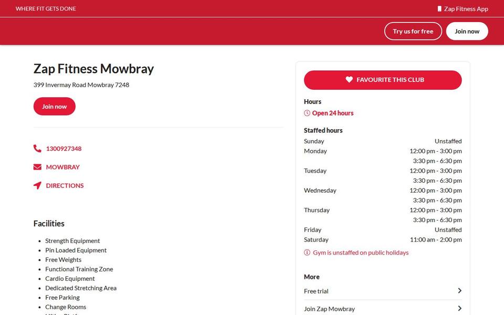Click Functional Training Zone list item
This screenshot has height=315, width=504.
coord(79,269)
